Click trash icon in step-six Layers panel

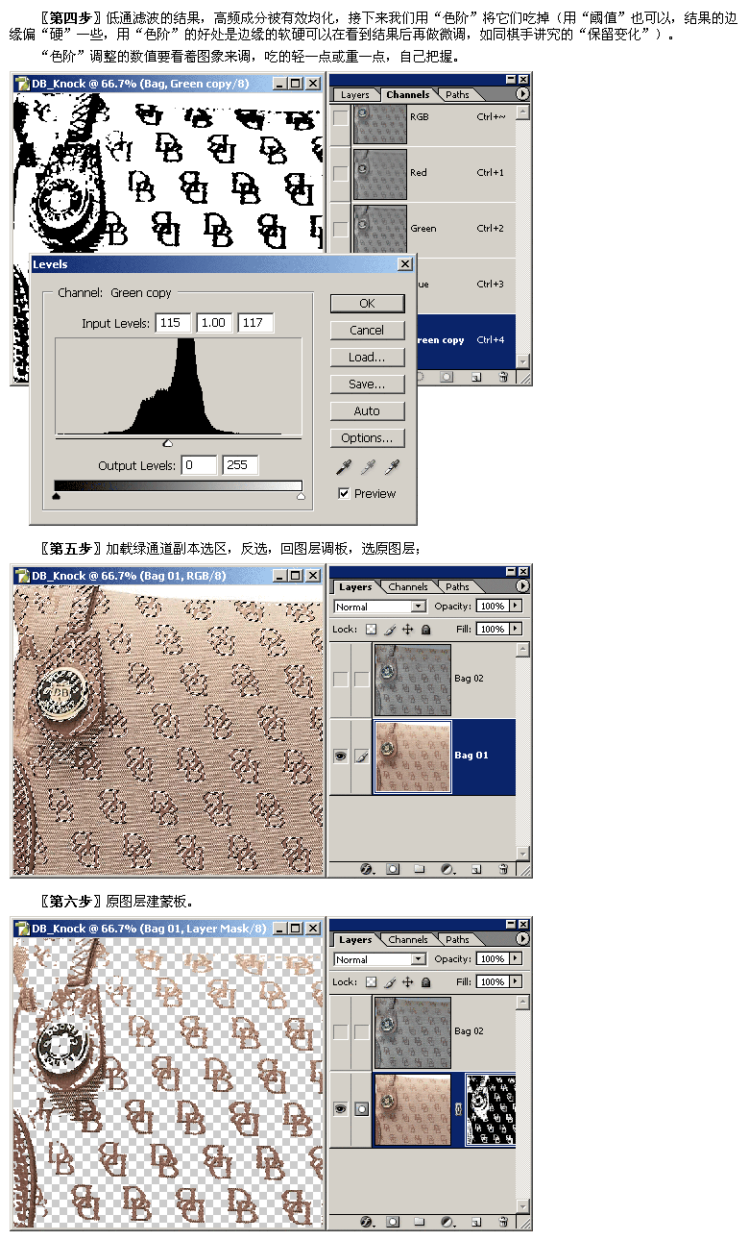point(503,1222)
